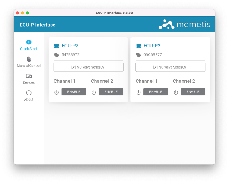Enable Channel 1 on device 547E3972
This screenshot has width=229, height=183.
click(74, 92)
